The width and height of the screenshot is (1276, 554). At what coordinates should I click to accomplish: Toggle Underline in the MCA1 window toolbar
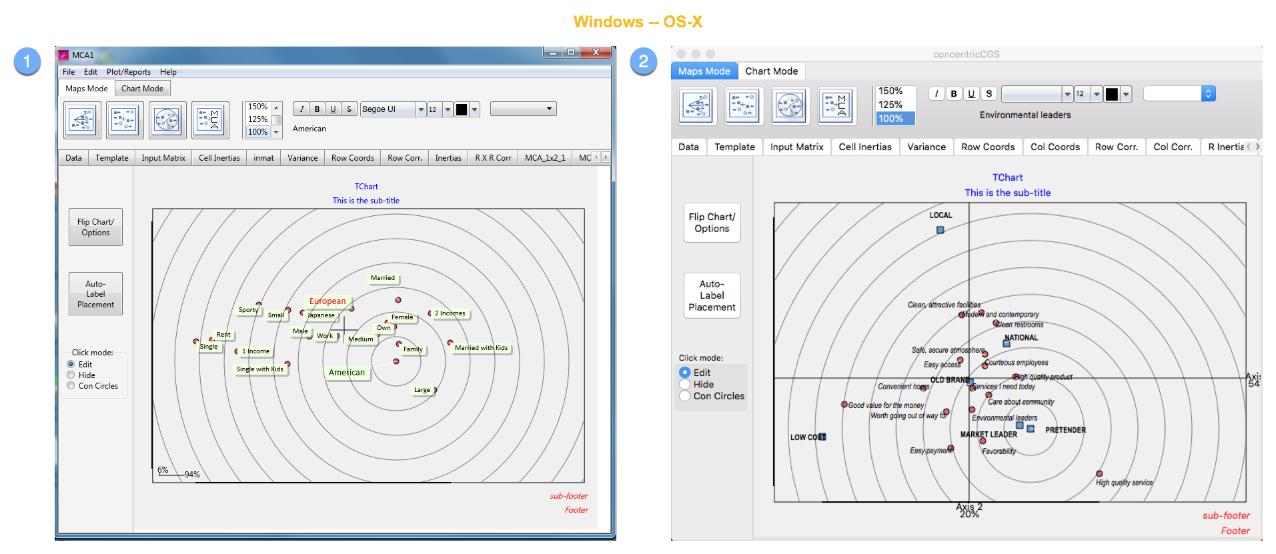[x=333, y=109]
